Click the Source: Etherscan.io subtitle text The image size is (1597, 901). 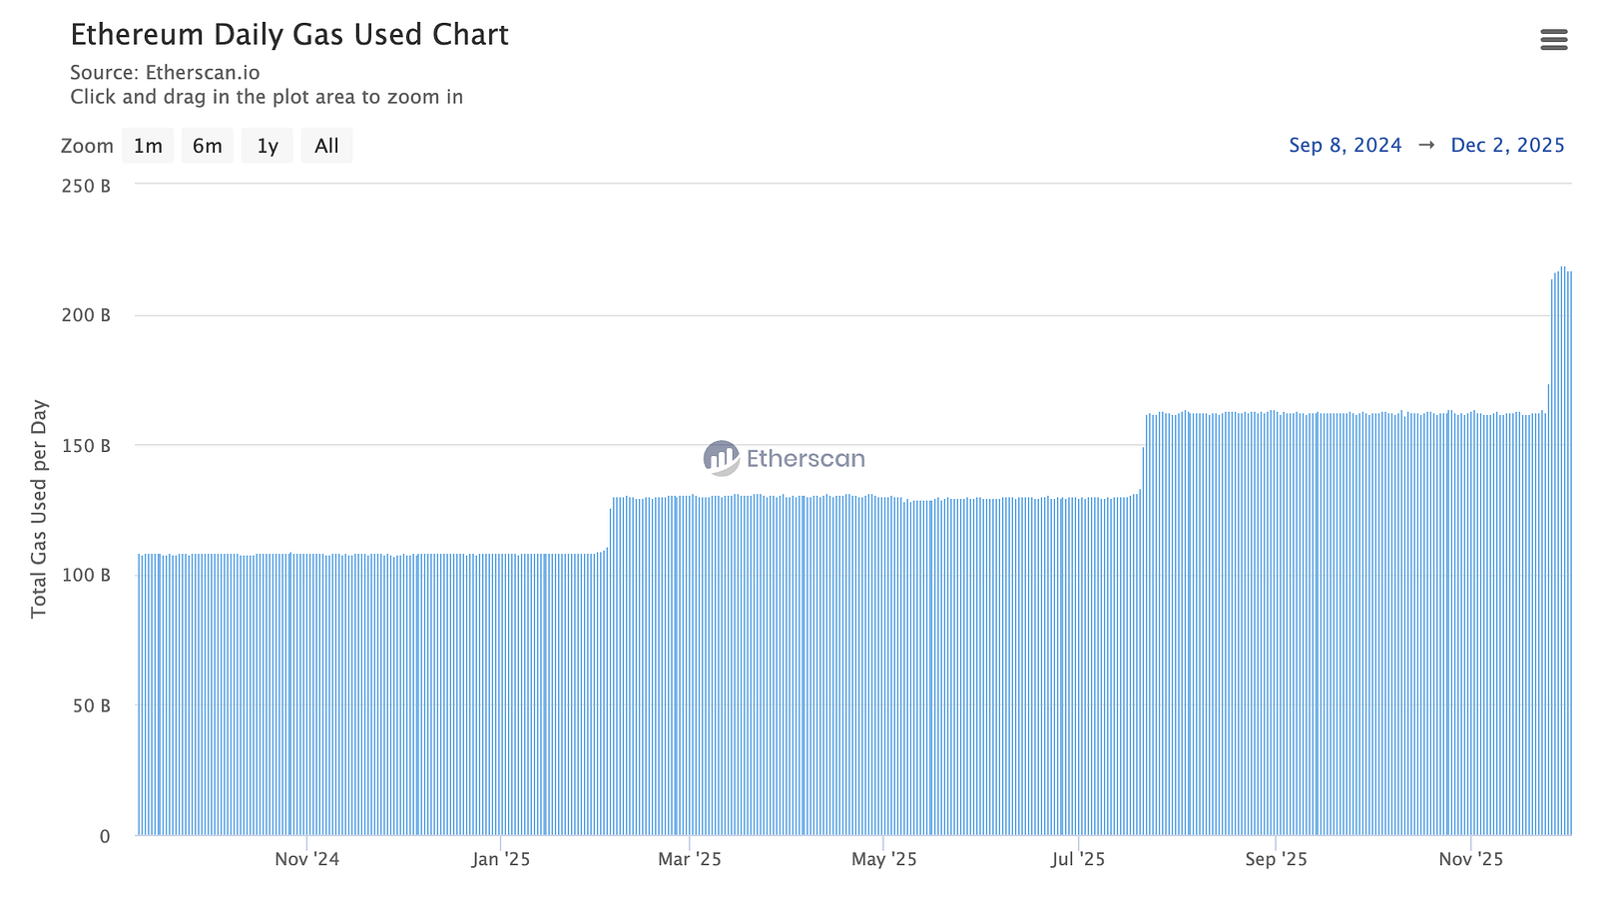click(x=165, y=73)
